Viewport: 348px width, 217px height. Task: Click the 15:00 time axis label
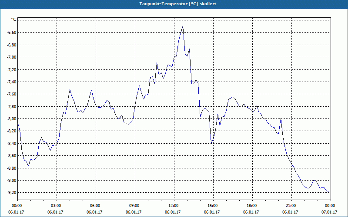(x=213, y=206)
